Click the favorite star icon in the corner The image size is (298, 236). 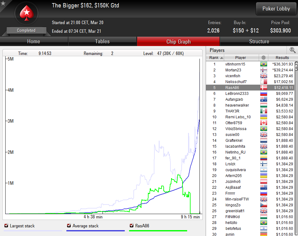[3, 3]
